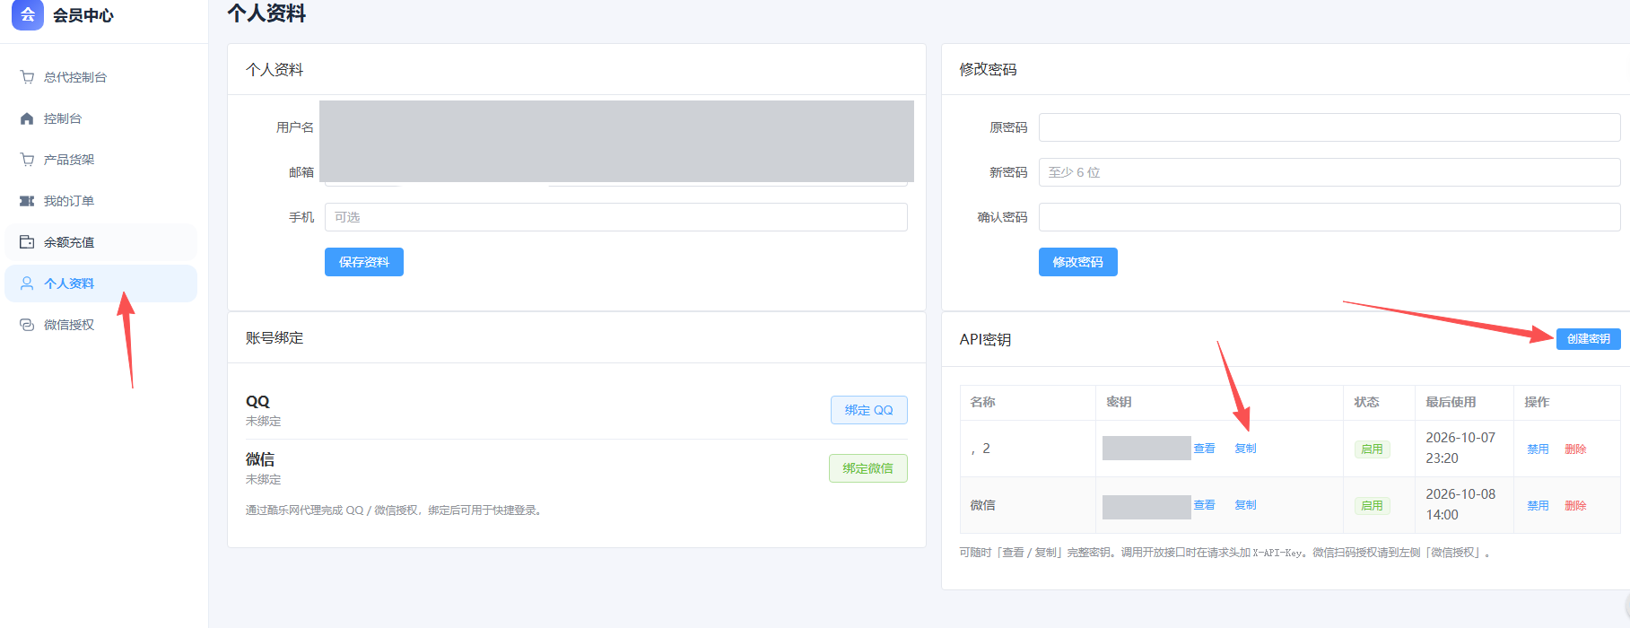Select 个人资料 in the sidebar
The image size is (1630, 628).
tap(101, 283)
